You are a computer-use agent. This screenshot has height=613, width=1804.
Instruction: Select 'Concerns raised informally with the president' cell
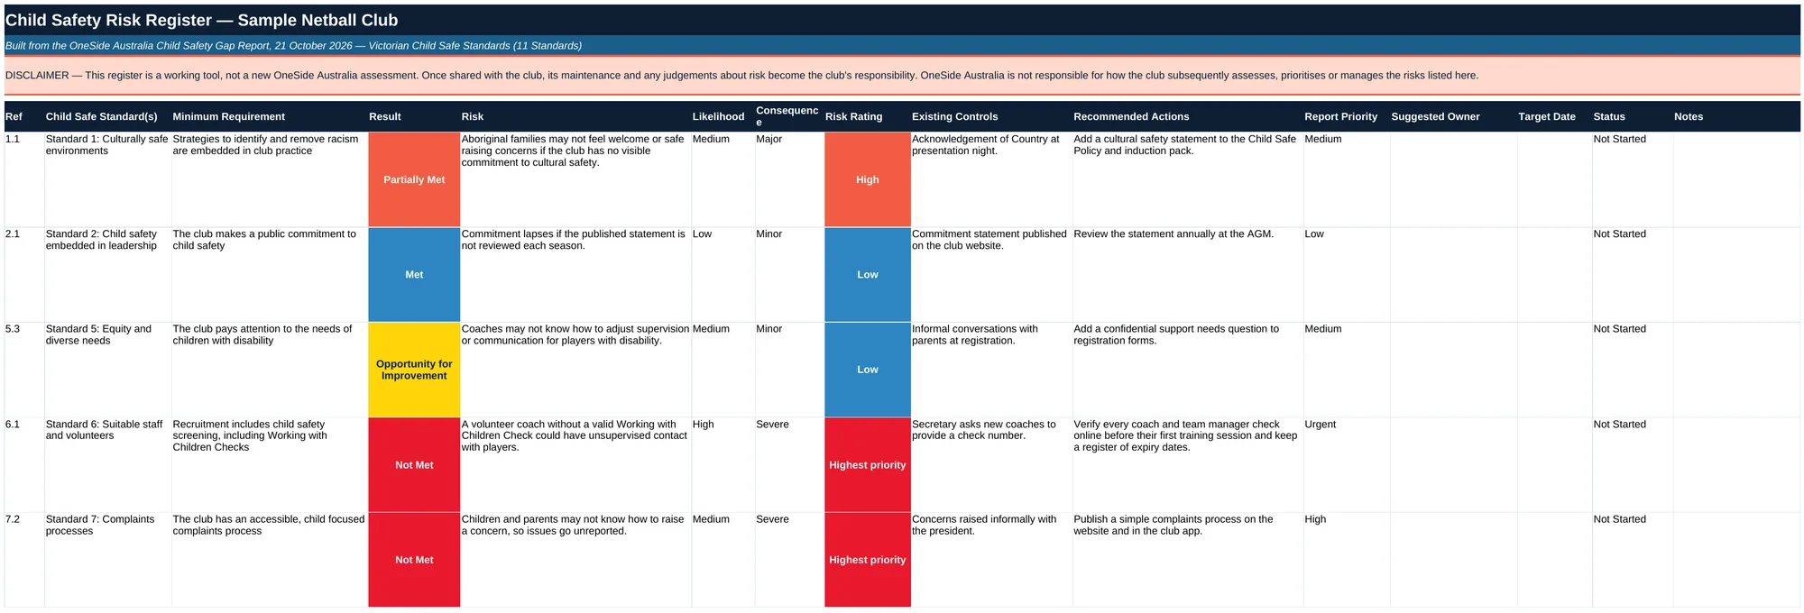(991, 560)
